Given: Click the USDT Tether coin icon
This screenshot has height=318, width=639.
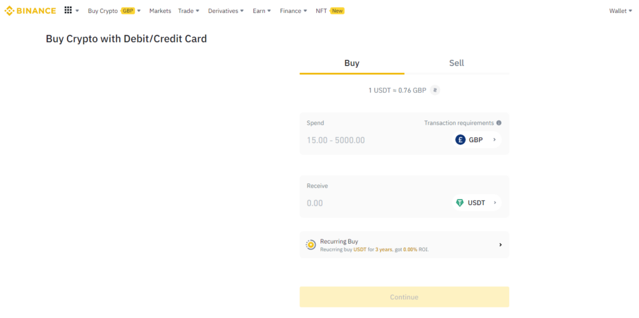Looking at the screenshot, I should (460, 203).
